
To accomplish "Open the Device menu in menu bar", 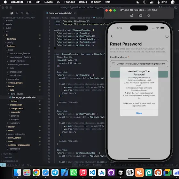I will click(x=49, y=2).
